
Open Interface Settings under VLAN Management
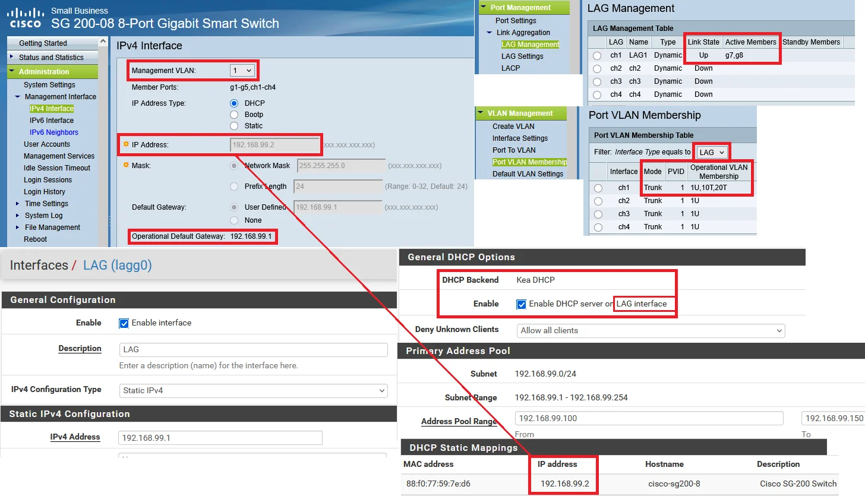pyautogui.click(x=520, y=138)
